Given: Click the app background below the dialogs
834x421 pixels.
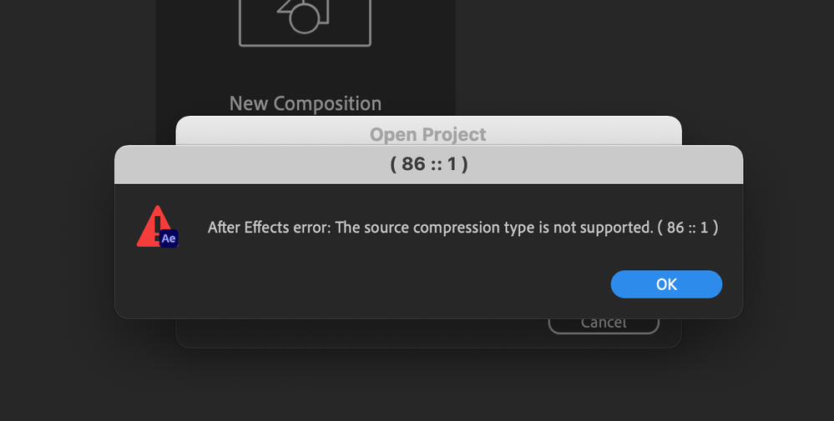Looking at the screenshot, I should tap(417, 383).
